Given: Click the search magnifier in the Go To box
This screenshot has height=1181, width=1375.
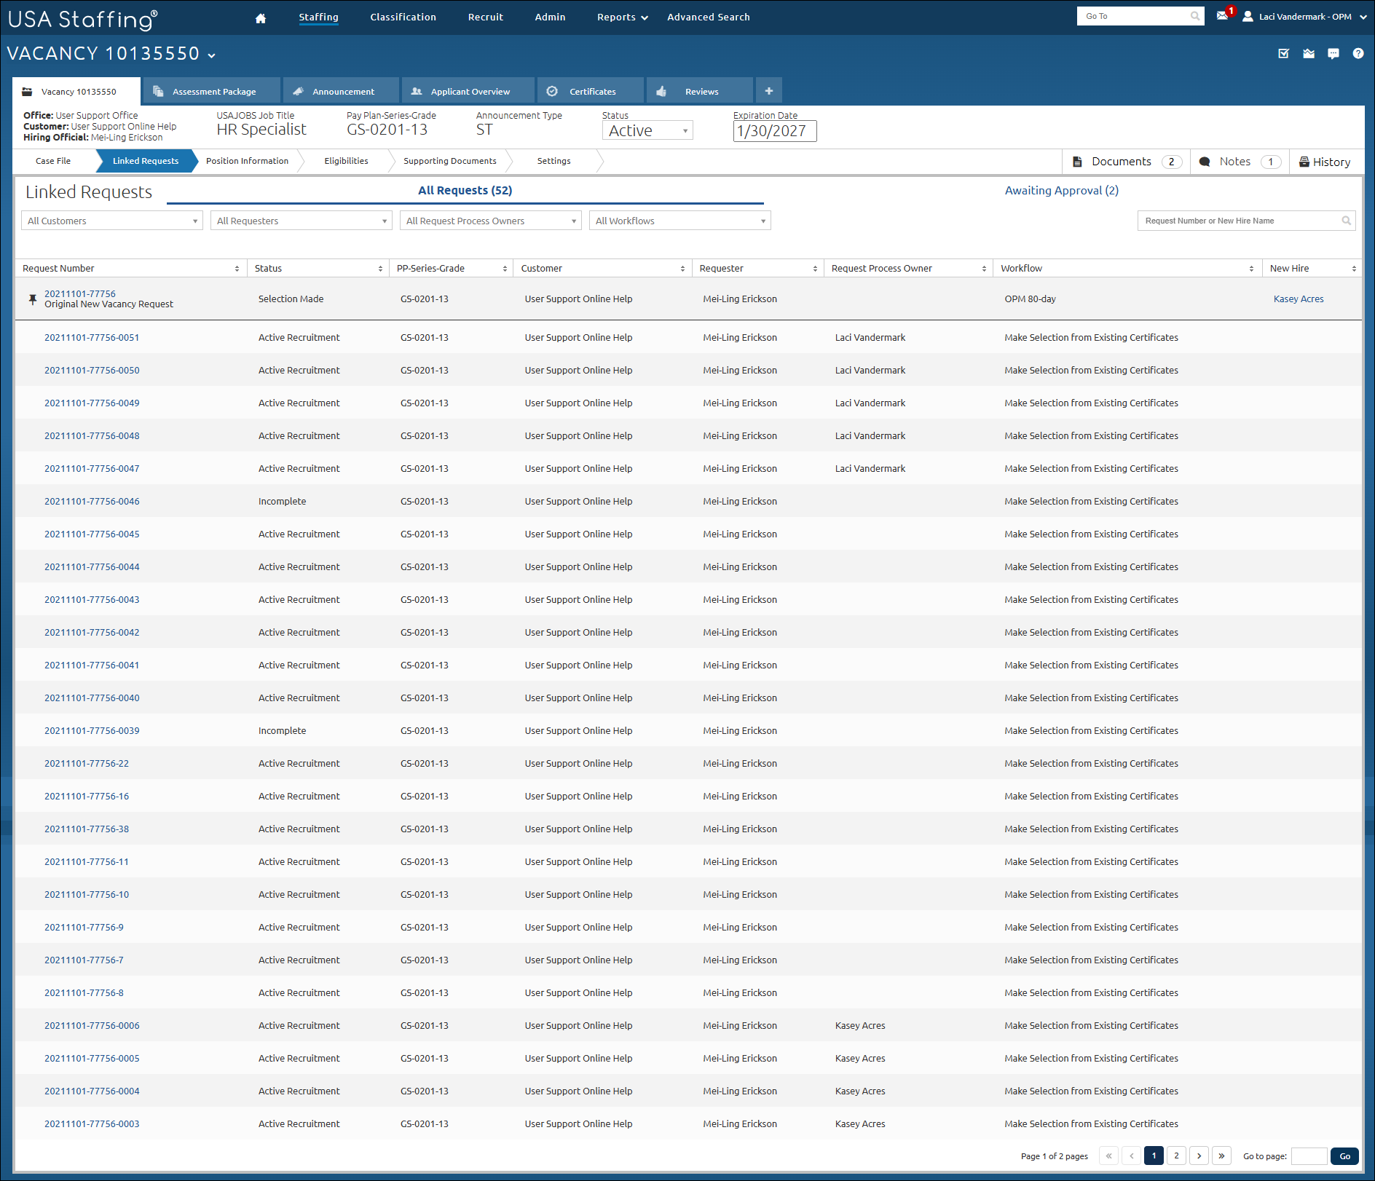Looking at the screenshot, I should click(x=1195, y=16).
